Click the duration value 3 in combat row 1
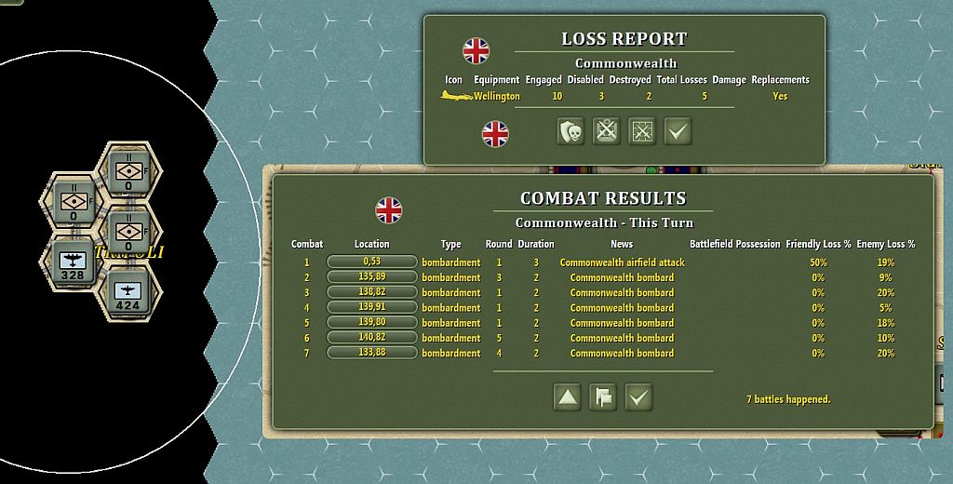The width and height of the screenshot is (953, 484). click(535, 262)
